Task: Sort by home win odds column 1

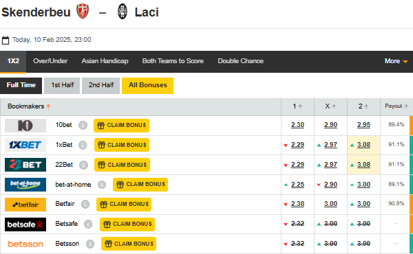Action: pyautogui.click(x=297, y=106)
